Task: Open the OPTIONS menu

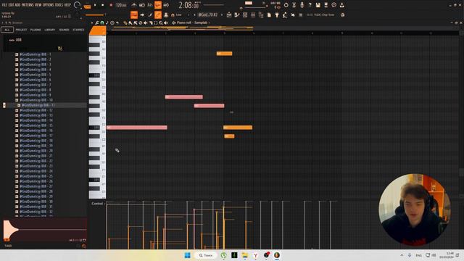Action: (49, 5)
